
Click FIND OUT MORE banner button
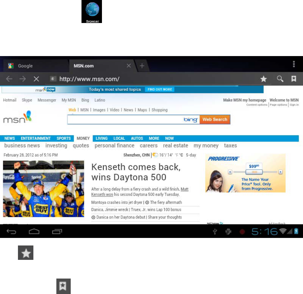pyautogui.click(x=160, y=89)
